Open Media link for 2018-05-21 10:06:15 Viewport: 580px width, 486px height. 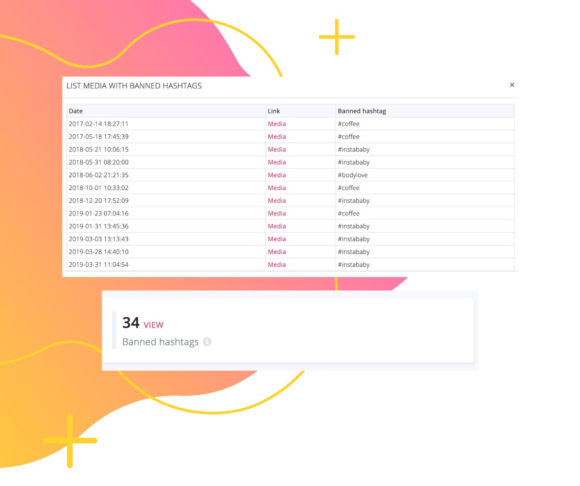(276, 149)
